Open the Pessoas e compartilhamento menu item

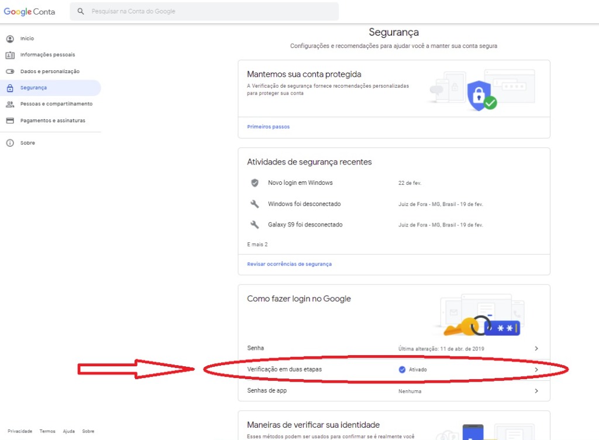click(56, 104)
